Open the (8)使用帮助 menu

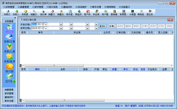(x=110, y=7)
